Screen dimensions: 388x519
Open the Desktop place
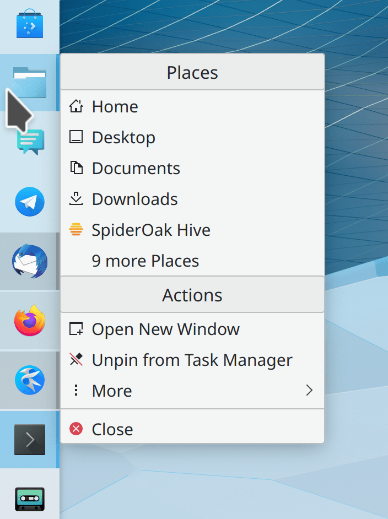click(x=123, y=137)
